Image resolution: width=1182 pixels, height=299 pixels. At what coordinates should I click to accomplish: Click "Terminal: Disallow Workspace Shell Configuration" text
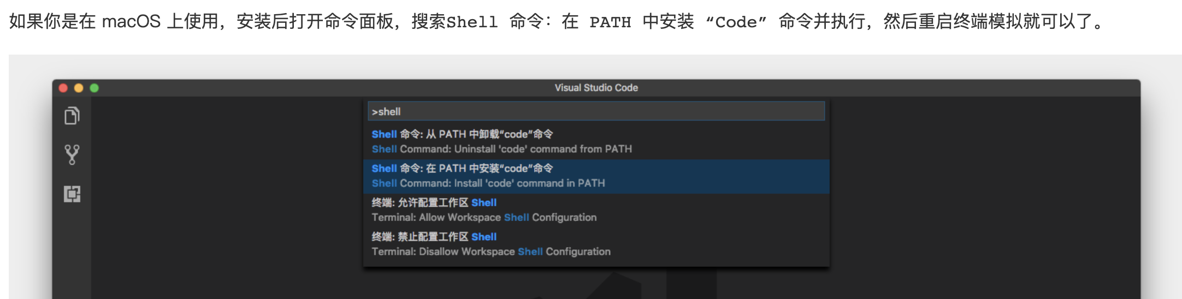(x=491, y=252)
